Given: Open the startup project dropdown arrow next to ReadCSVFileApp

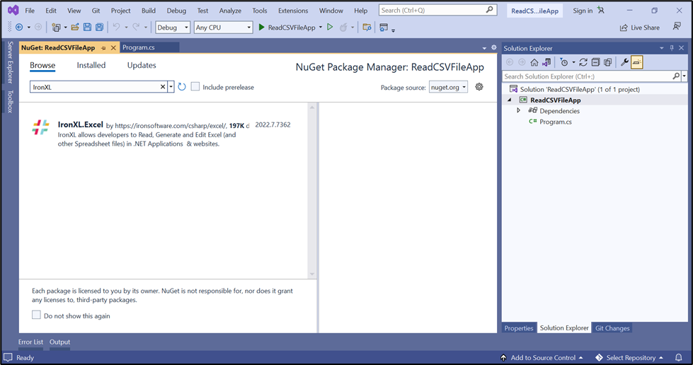Looking at the screenshot, I should tap(321, 28).
